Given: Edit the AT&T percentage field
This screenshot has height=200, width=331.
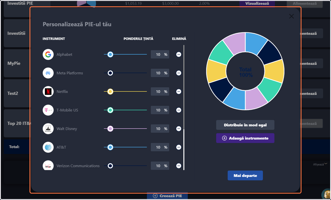Looking at the screenshot, I should 160,147.
